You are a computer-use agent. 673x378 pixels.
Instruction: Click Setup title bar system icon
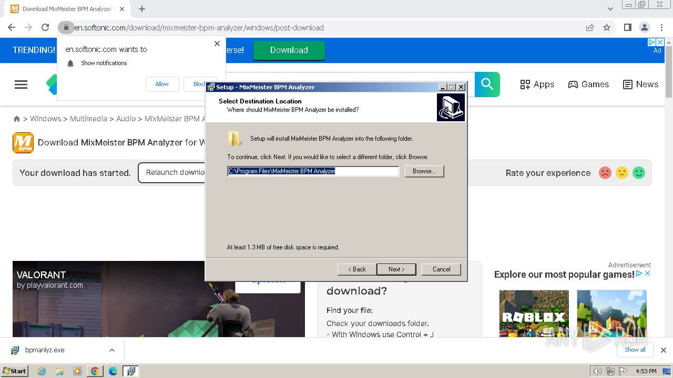click(211, 87)
